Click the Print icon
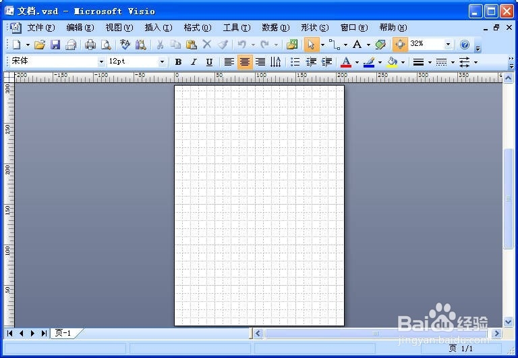This screenshot has width=518, height=358. pyautogui.click(x=90, y=45)
